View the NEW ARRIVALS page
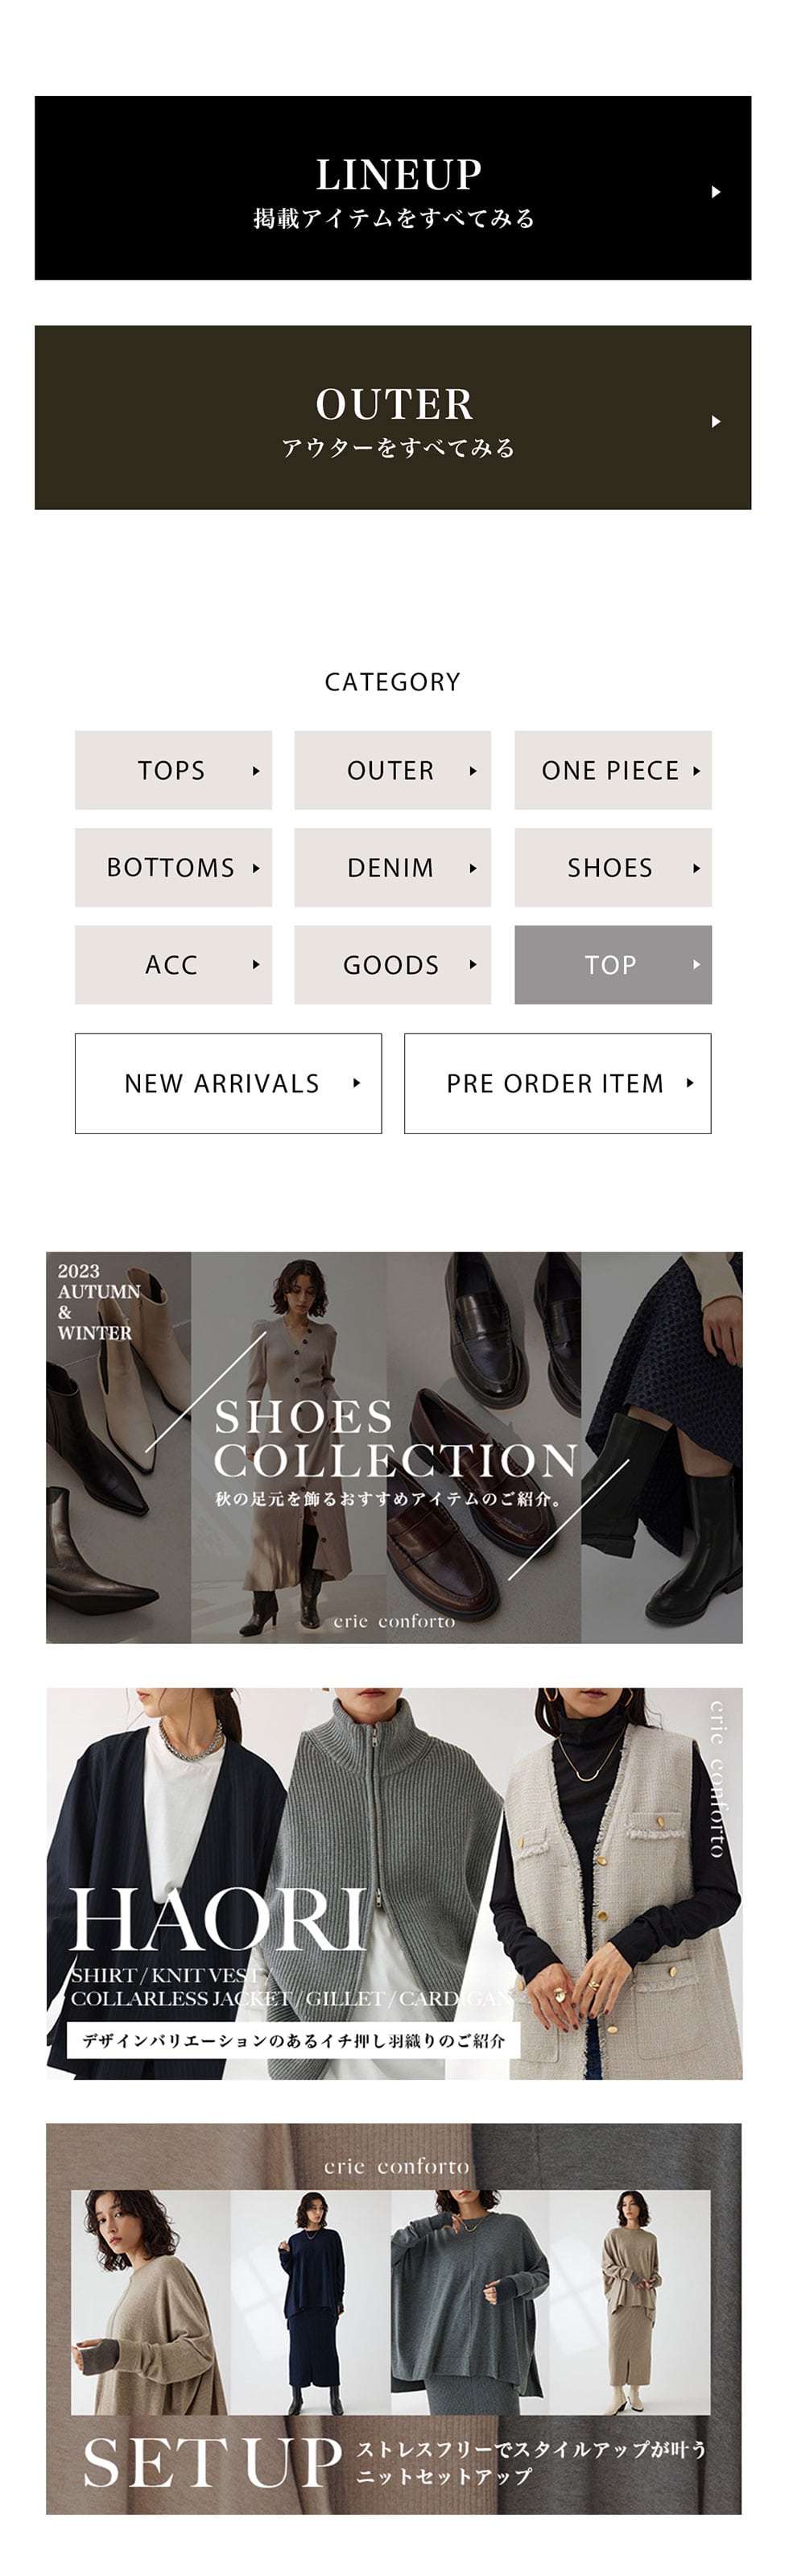 point(228,1083)
